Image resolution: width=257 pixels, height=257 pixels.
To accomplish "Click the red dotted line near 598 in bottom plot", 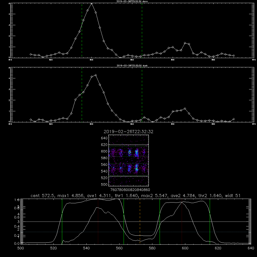I will [x=182, y=221].
